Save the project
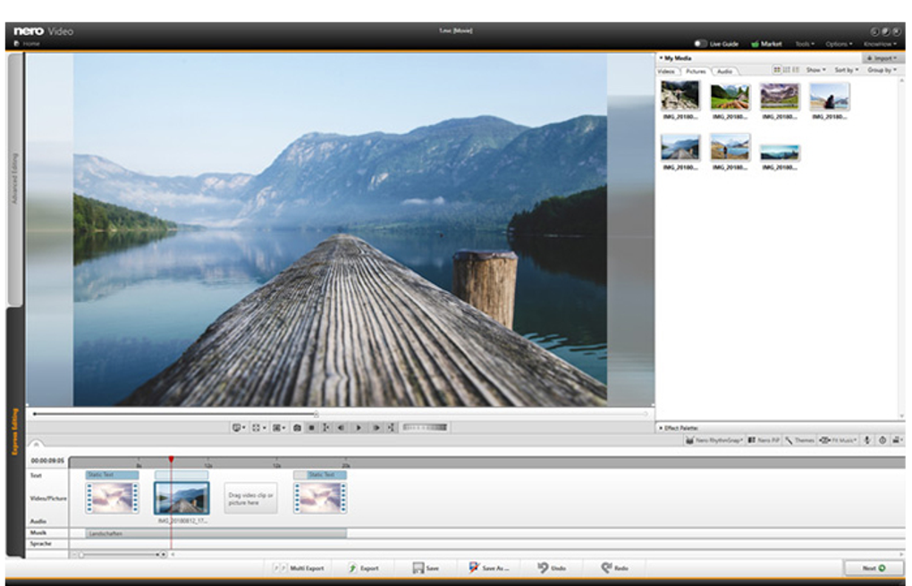The width and height of the screenshot is (912, 586). [x=426, y=568]
